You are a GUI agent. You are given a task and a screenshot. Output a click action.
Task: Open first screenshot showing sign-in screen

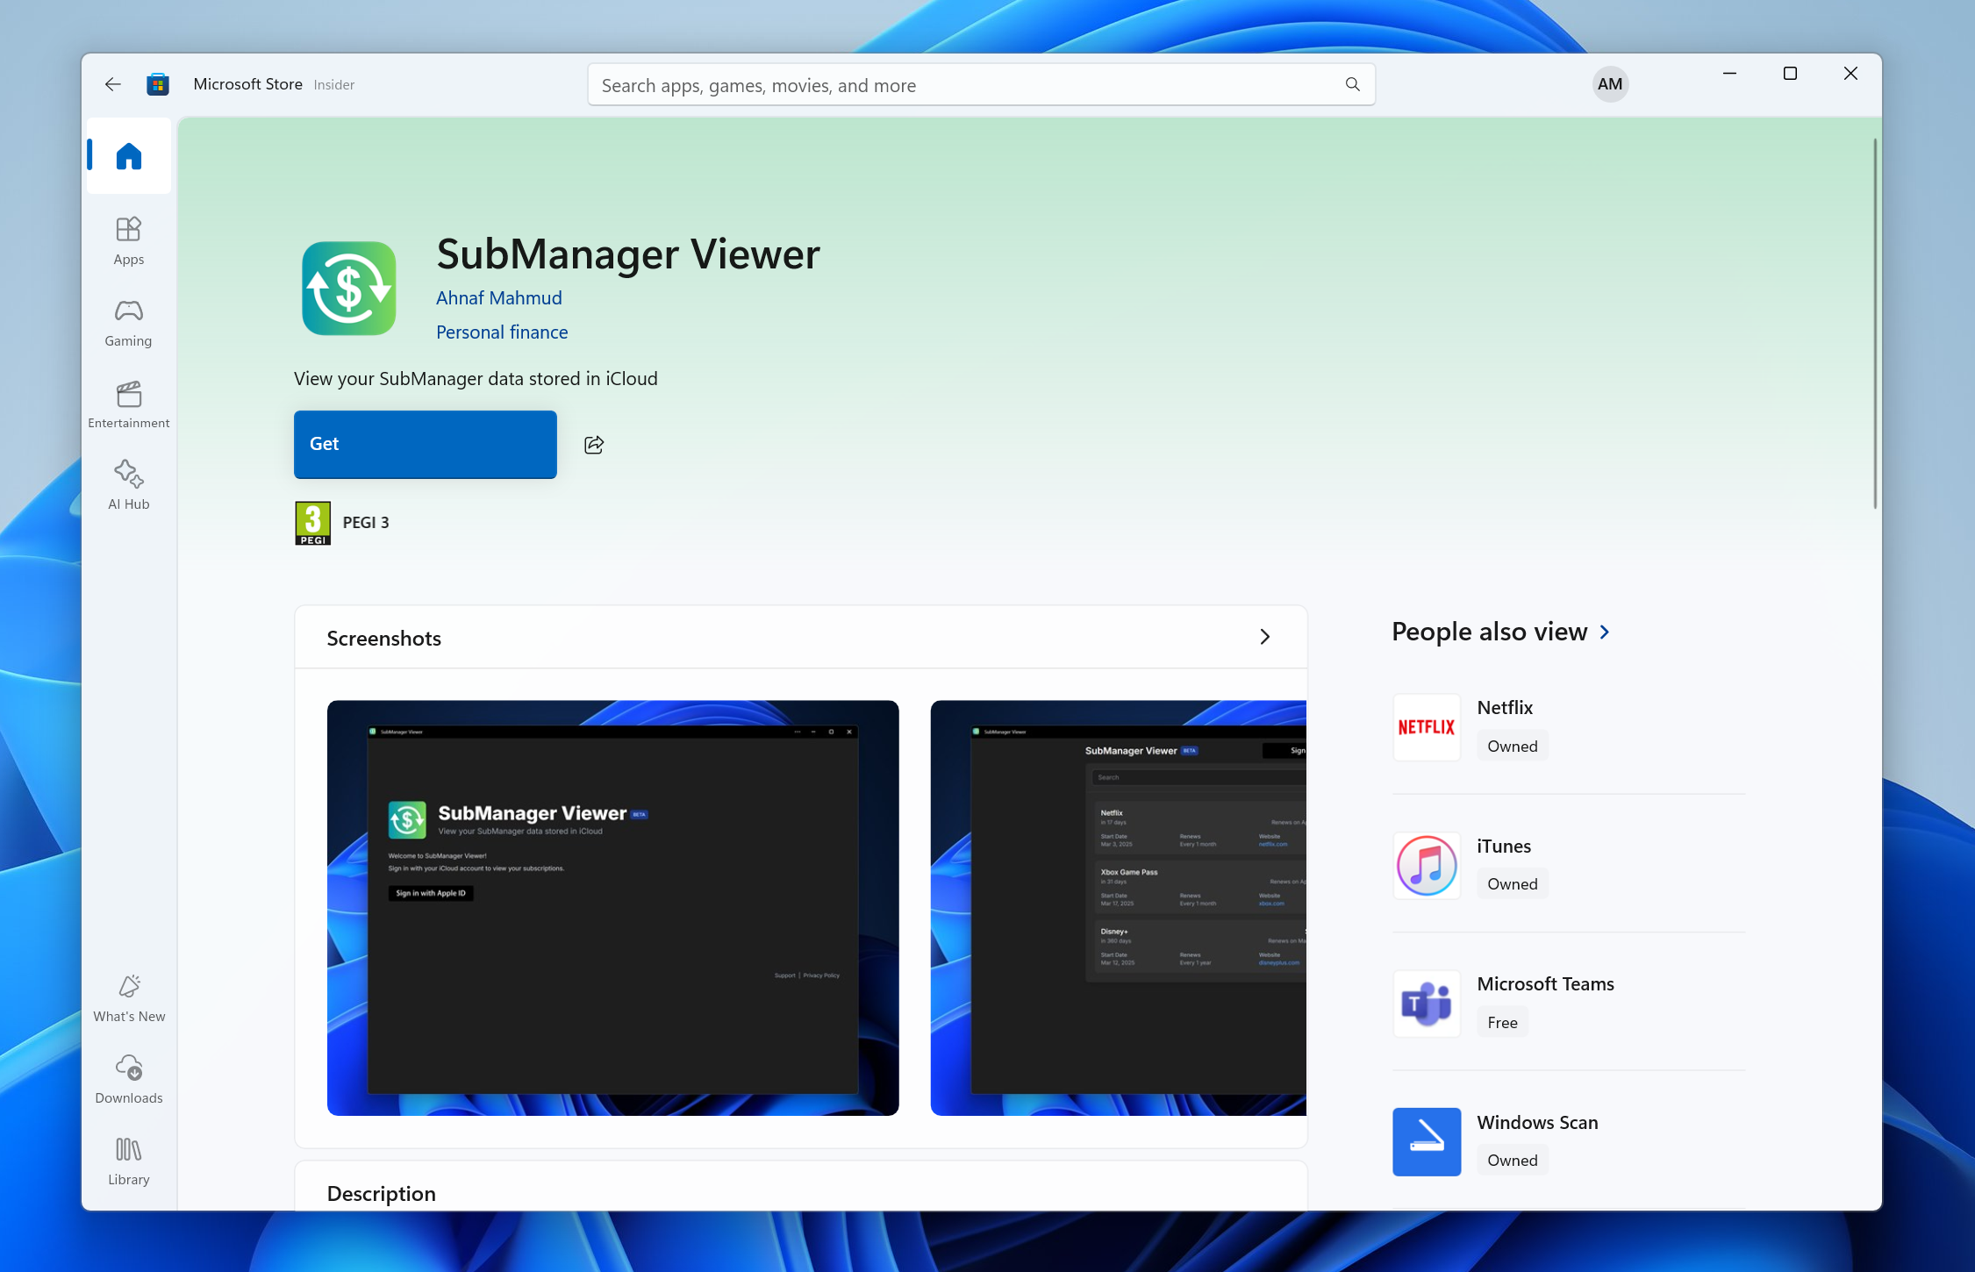coord(612,908)
